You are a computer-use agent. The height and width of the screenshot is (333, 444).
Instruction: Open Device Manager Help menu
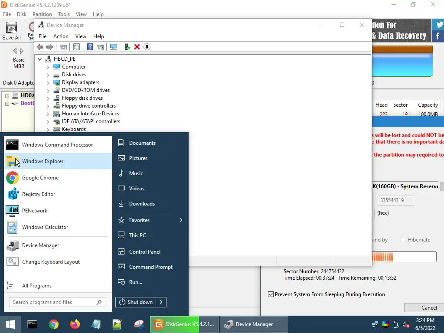click(x=98, y=36)
